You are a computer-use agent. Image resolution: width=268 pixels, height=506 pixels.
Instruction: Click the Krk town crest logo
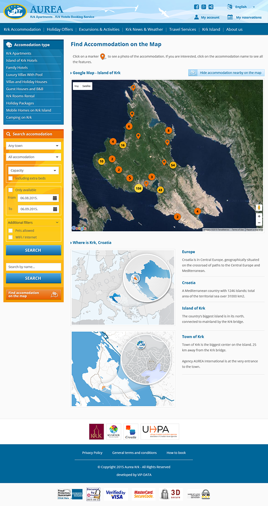(96, 431)
